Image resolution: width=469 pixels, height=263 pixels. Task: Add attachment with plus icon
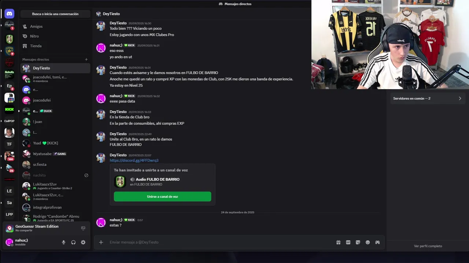point(101,242)
